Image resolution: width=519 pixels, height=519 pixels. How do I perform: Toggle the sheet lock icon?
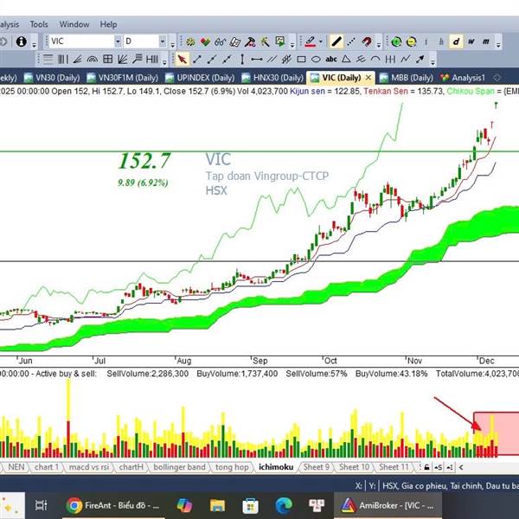tap(426, 467)
